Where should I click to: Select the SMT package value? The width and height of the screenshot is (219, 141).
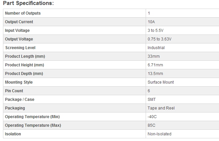tap(152, 100)
